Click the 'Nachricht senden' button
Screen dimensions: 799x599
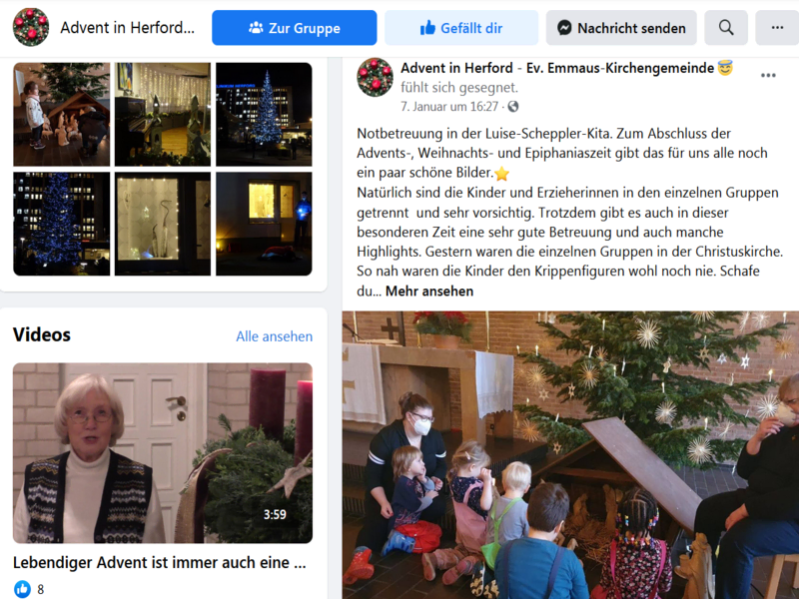click(x=621, y=28)
